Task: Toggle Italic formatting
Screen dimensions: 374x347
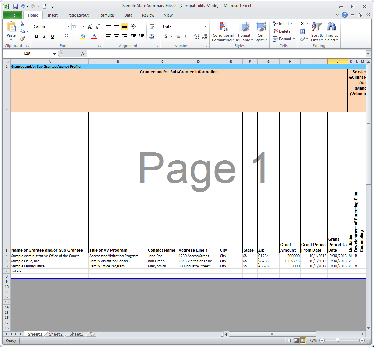Action: click(x=44, y=36)
